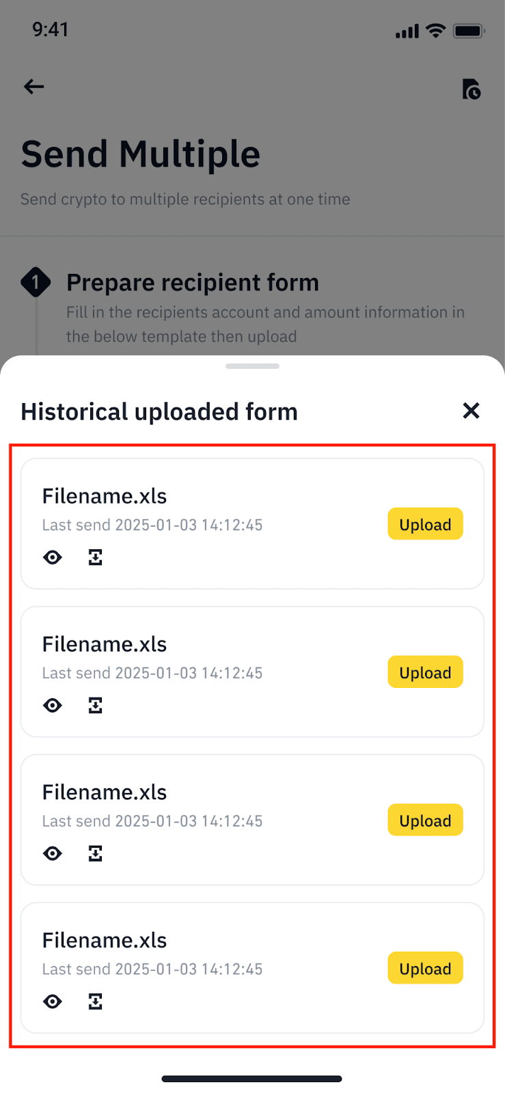The height and width of the screenshot is (1093, 505).
Task: Download the second Filename.xls file
Action: tap(96, 706)
